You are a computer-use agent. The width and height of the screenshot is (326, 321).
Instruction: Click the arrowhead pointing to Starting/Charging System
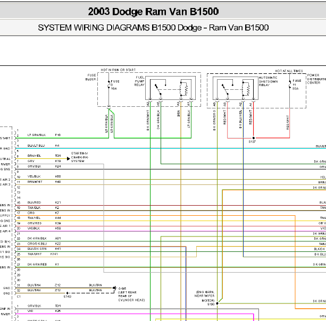coord(69,159)
